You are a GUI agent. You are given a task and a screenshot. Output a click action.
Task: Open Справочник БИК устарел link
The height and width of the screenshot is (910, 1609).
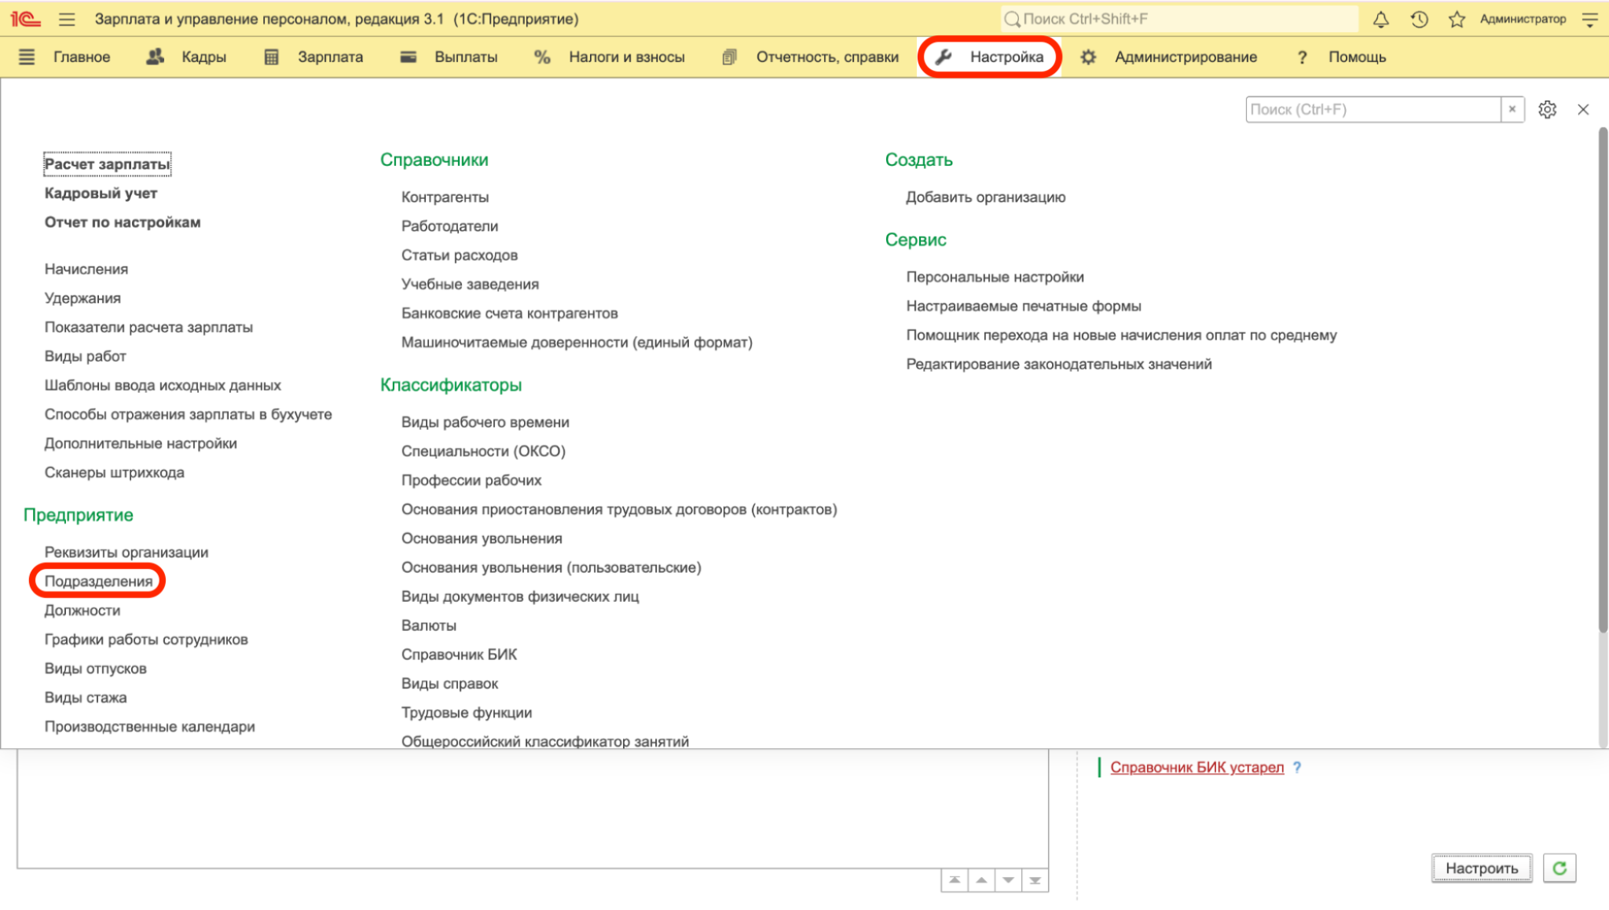pos(1197,767)
